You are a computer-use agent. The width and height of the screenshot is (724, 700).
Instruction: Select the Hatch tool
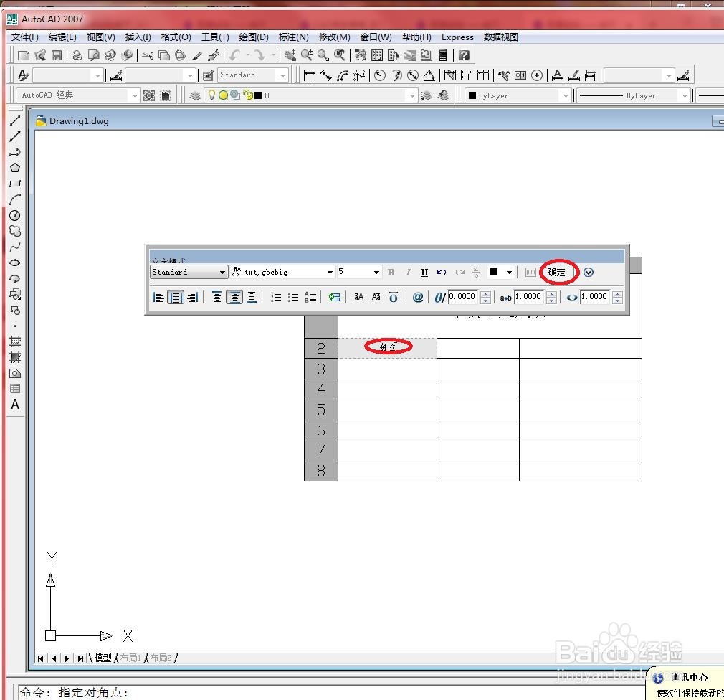pos(15,341)
